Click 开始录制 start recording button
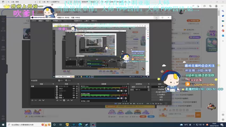226x127 pixels. 161,89
